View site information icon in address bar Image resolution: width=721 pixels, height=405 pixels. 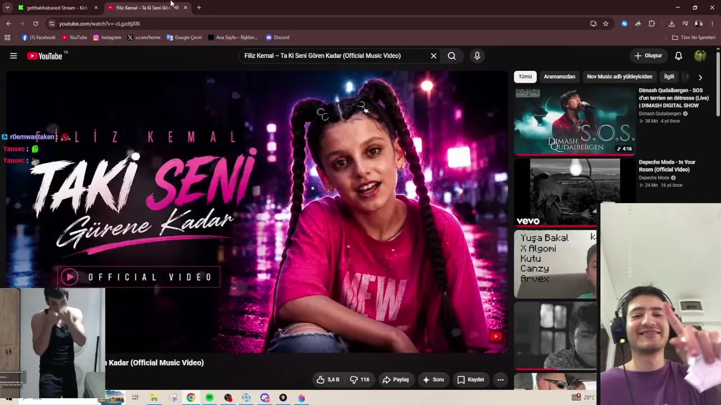(x=51, y=24)
